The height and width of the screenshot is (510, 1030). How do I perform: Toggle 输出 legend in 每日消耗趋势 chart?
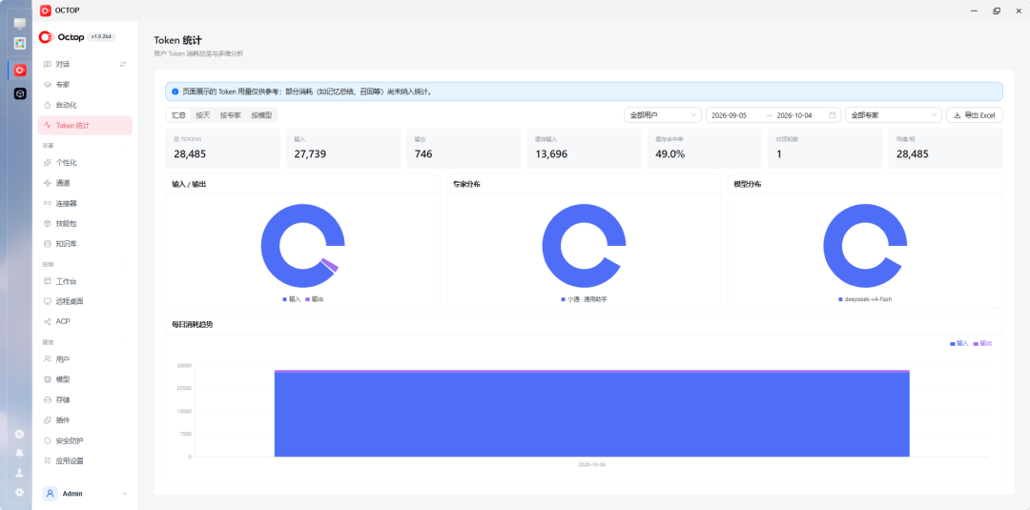982,343
